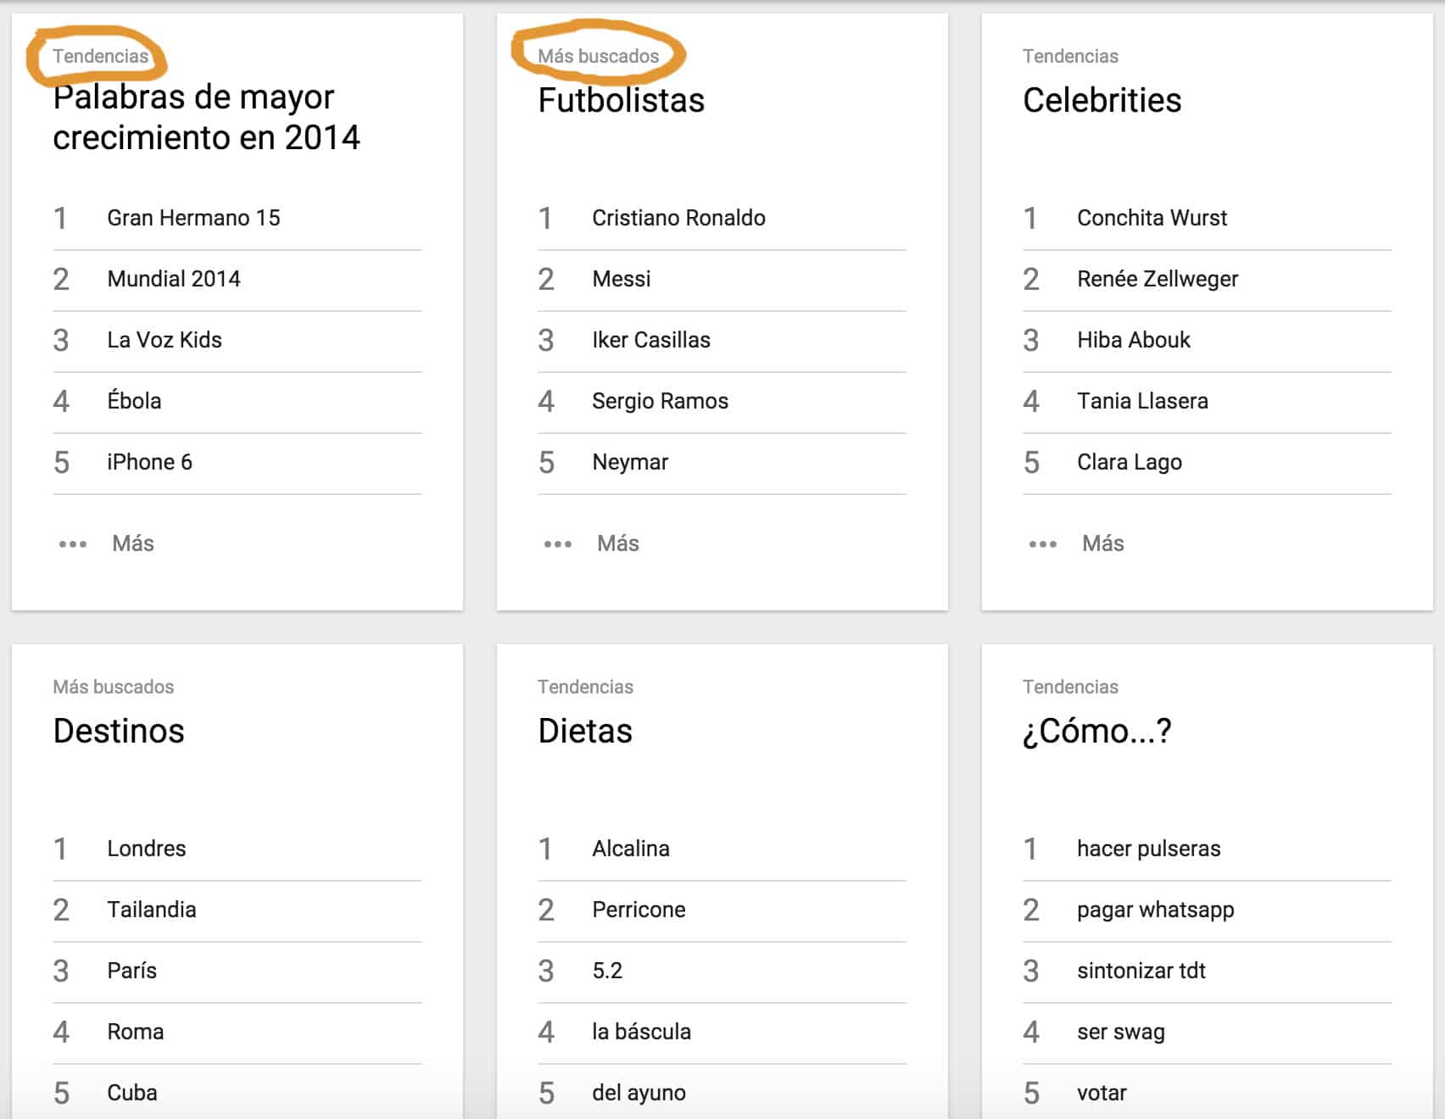Open the Celebrities card heading
Viewport: 1445px width, 1119px height.
[1102, 100]
